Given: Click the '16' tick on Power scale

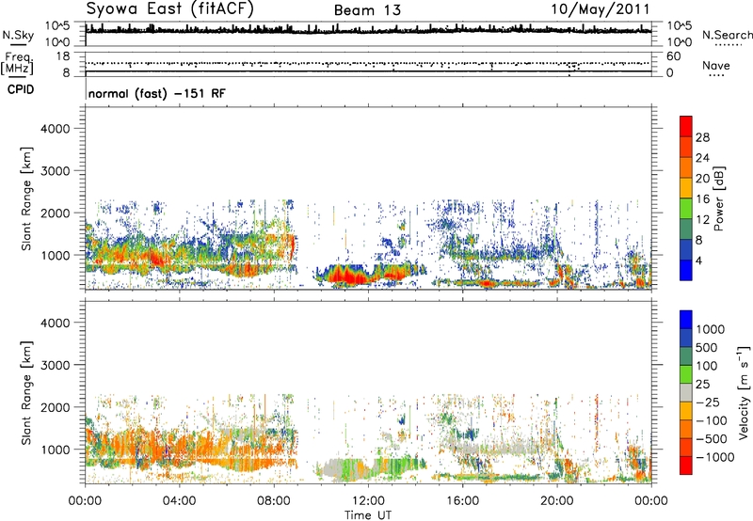Looking at the screenshot, I should point(702,199).
